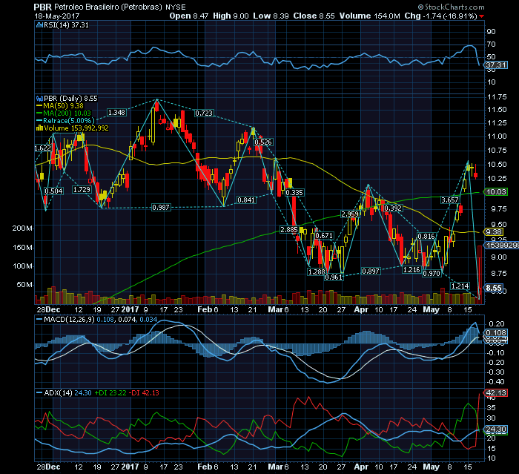Click the 1.348 retracement label
This screenshot has width=519, height=474.
tap(116, 113)
